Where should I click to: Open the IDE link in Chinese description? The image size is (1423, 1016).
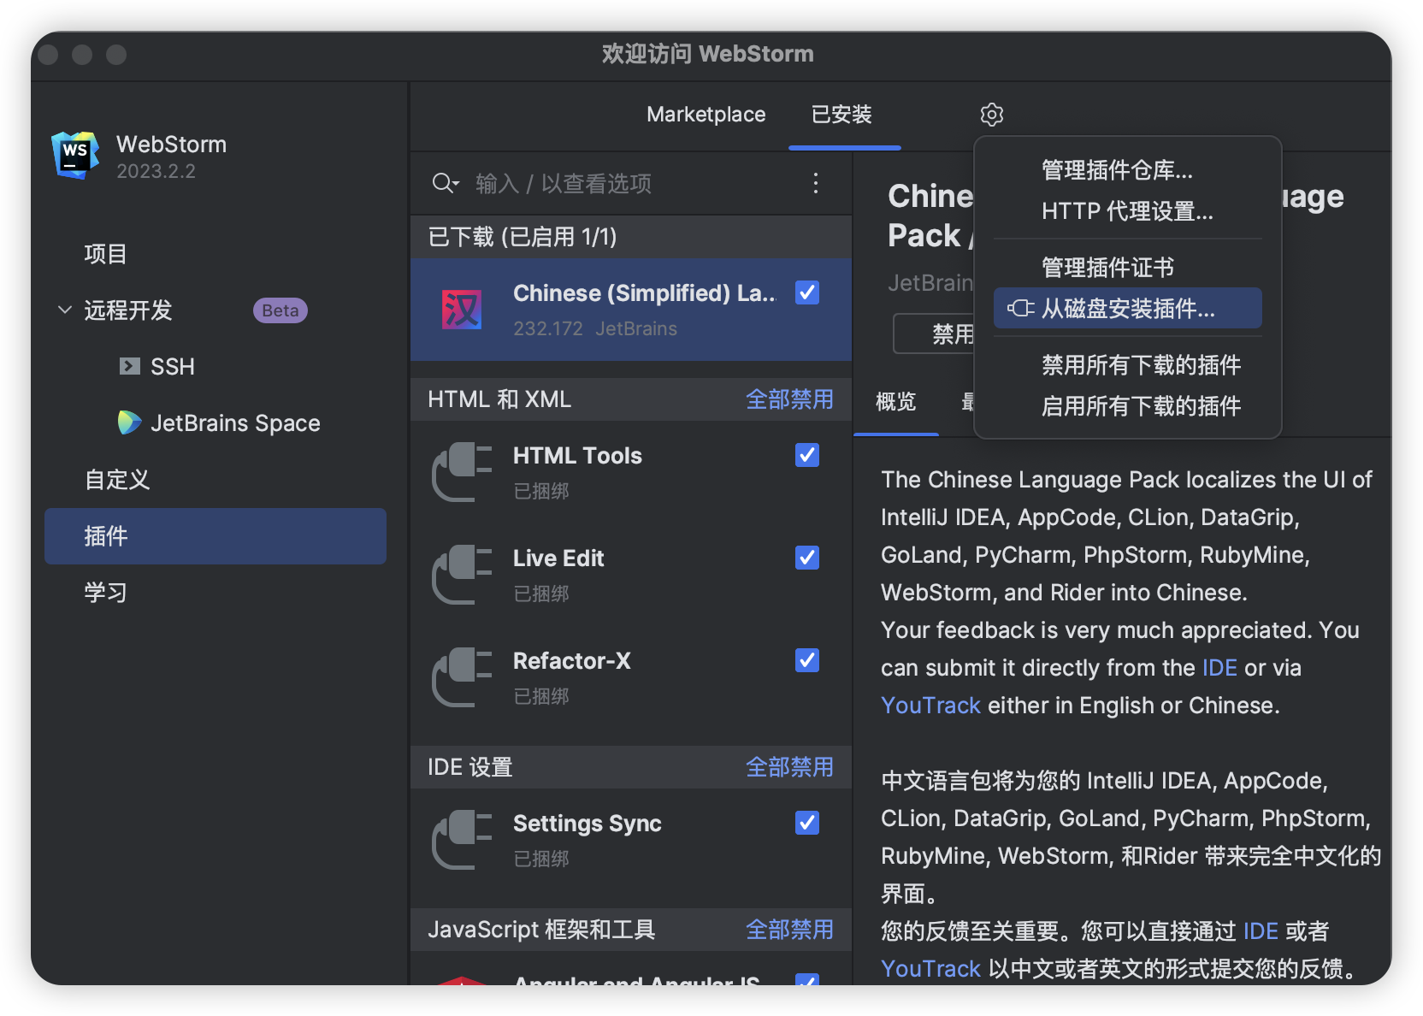click(x=1261, y=931)
